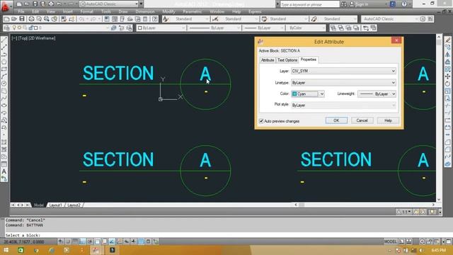
Task: Select the Polyline tool in the Draw toolbar
Action: 4,55
